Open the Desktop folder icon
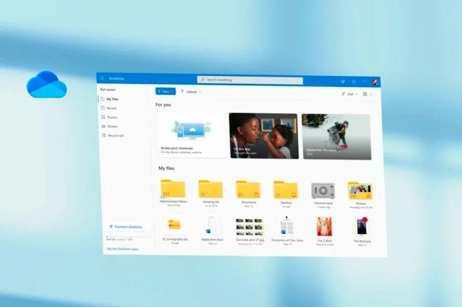The image size is (462, 307). pyautogui.click(x=286, y=190)
